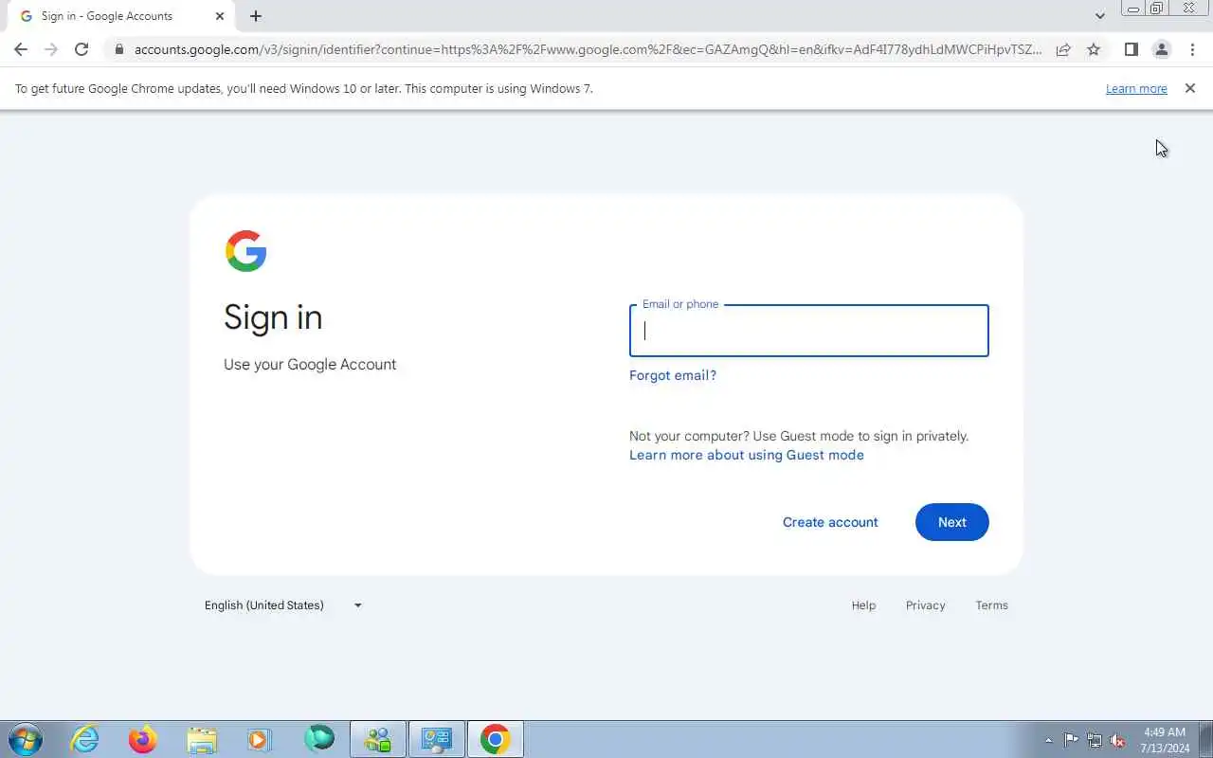Open the network tray icon
This screenshot has height=758, width=1213.
1095,740
